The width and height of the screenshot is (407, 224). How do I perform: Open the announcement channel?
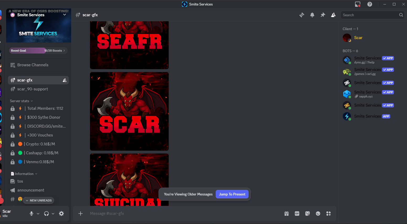click(38, 190)
